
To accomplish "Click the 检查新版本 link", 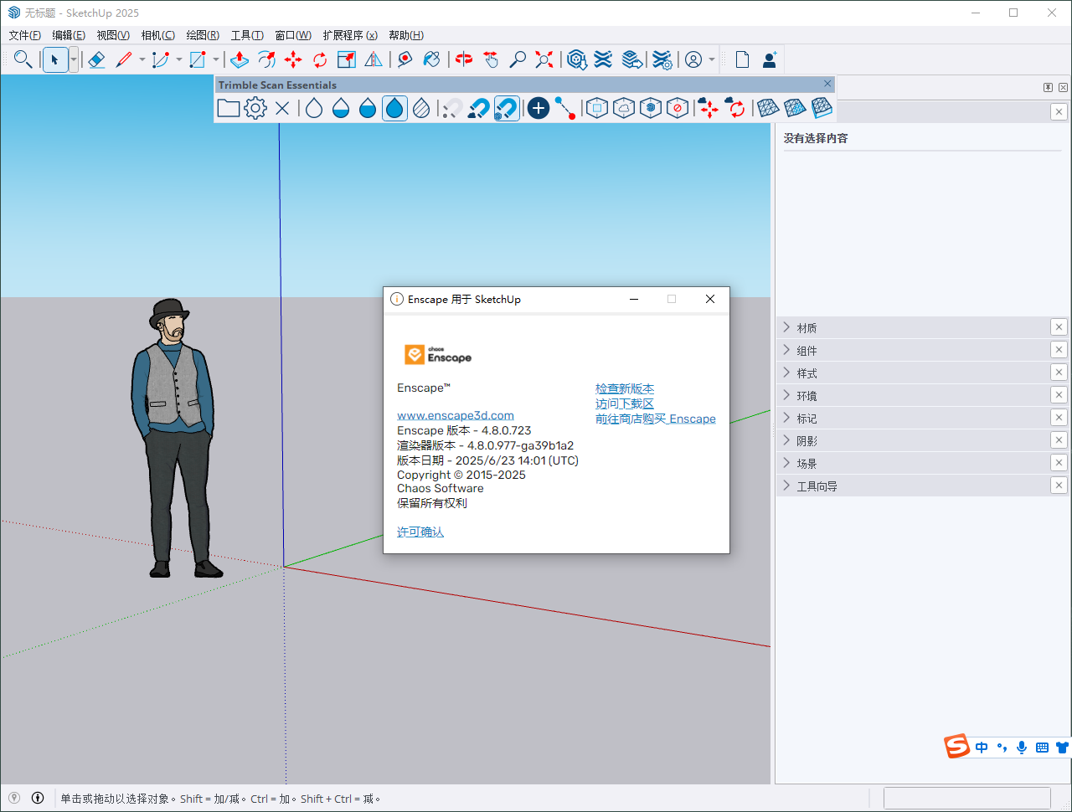I will click(625, 388).
